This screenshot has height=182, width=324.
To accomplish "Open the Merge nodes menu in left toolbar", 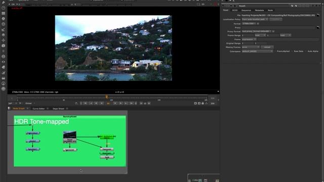I will pyautogui.click(x=4, y=35).
